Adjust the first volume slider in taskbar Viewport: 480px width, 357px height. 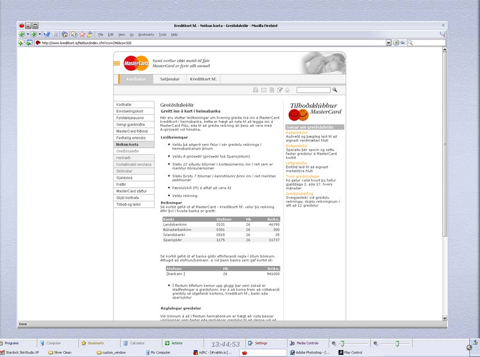point(342,343)
